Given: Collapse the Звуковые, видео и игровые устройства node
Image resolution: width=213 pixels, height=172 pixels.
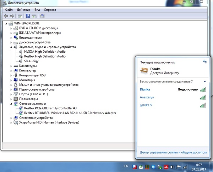Looking at the screenshot, I should [11, 47].
